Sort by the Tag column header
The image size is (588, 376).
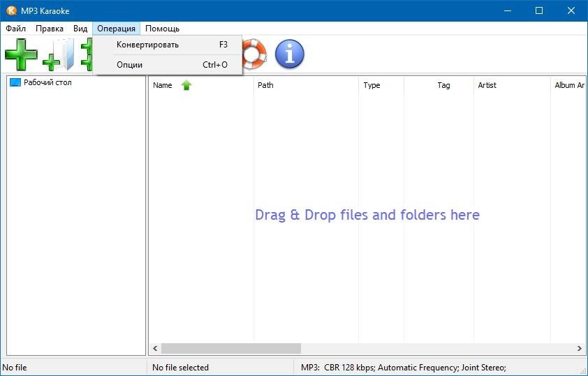point(439,85)
